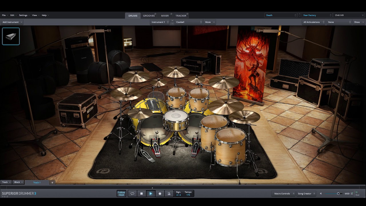Open the Show dropdown
Viewport: 366px width, 206px height.
click(x=359, y=22)
